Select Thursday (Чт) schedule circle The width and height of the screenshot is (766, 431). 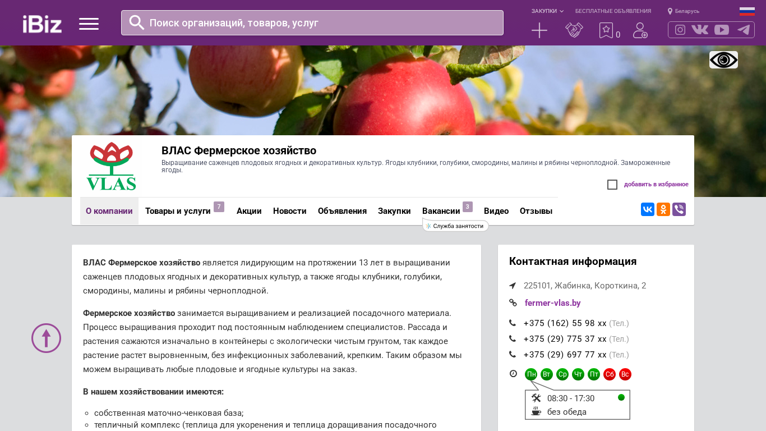tap(578, 374)
